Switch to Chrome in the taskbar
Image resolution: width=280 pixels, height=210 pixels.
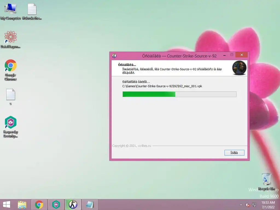point(39,205)
